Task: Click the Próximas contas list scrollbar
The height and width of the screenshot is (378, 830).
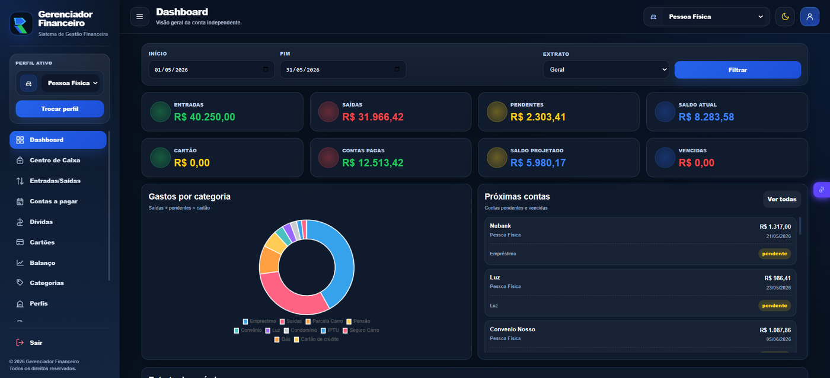Action: [x=800, y=226]
